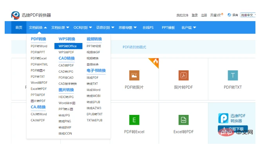Open the 开通VIP link
Screen dimensions: 257x145
pyautogui.click(x=216, y=15)
